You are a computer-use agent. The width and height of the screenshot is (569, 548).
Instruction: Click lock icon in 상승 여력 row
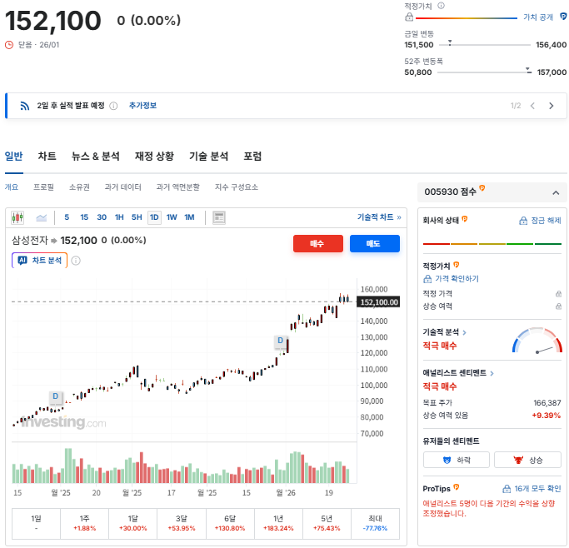tap(558, 306)
